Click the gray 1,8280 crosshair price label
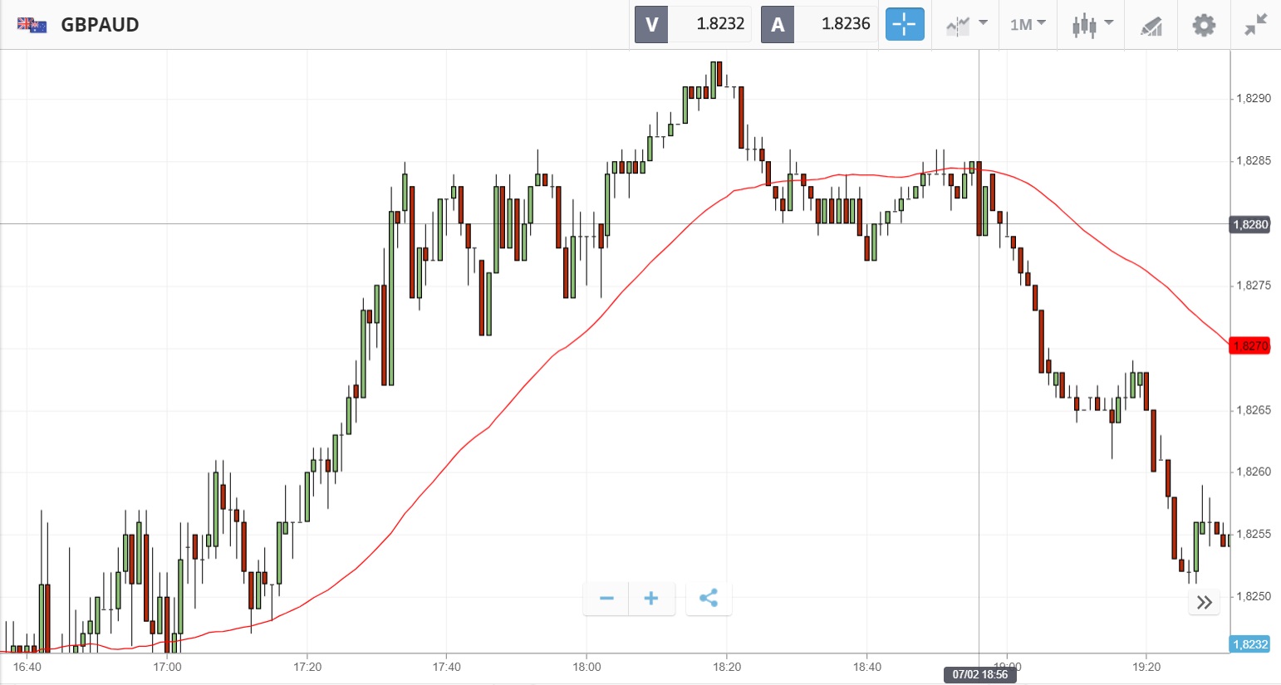The width and height of the screenshot is (1281, 685). [1249, 224]
